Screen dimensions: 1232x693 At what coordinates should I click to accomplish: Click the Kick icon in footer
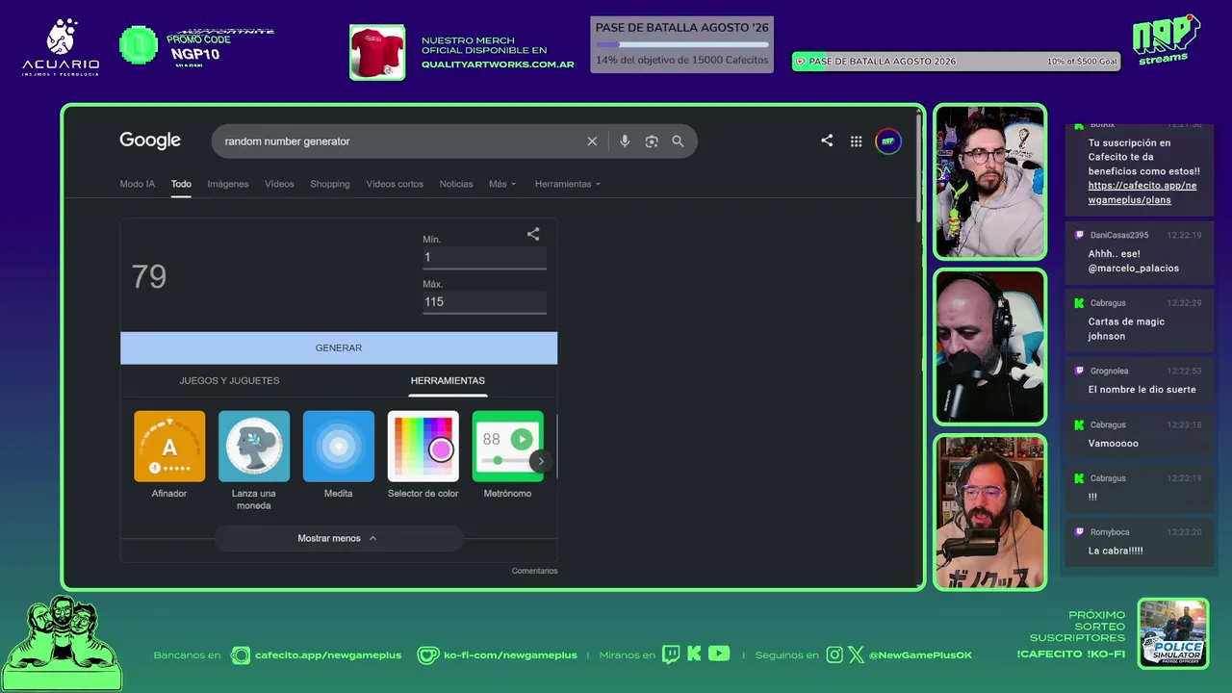(694, 654)
